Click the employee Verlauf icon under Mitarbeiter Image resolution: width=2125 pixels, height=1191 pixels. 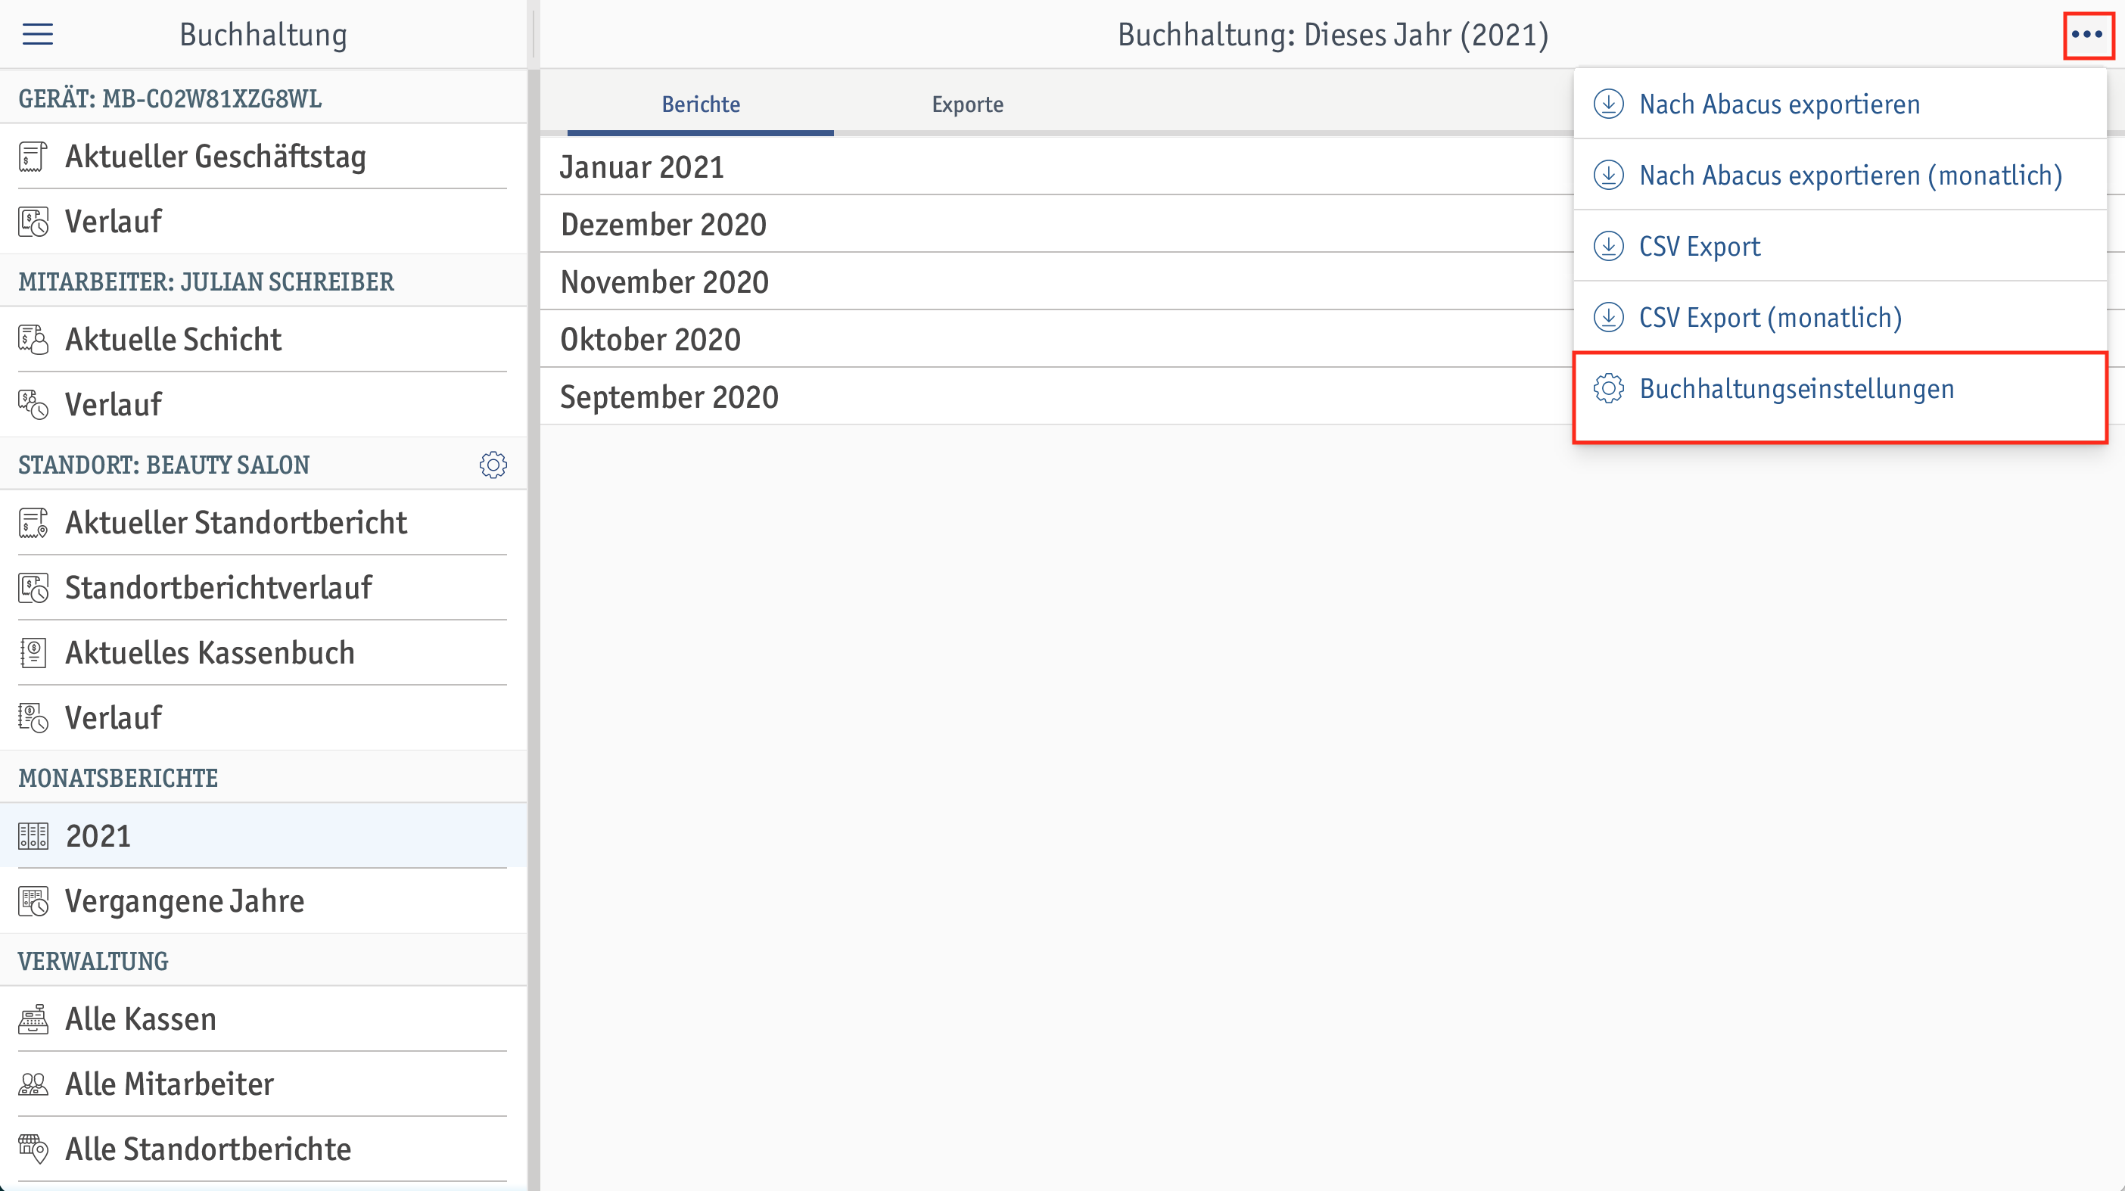pyautogui.click(x=33, y=405)
